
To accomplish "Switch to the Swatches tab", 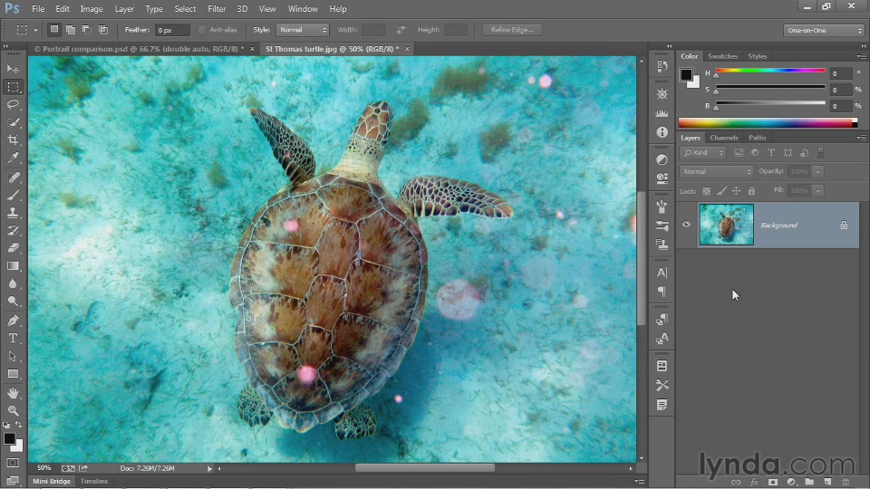I will pos(722,56).
